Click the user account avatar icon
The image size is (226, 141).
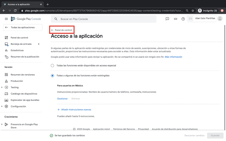coord(220,19)
